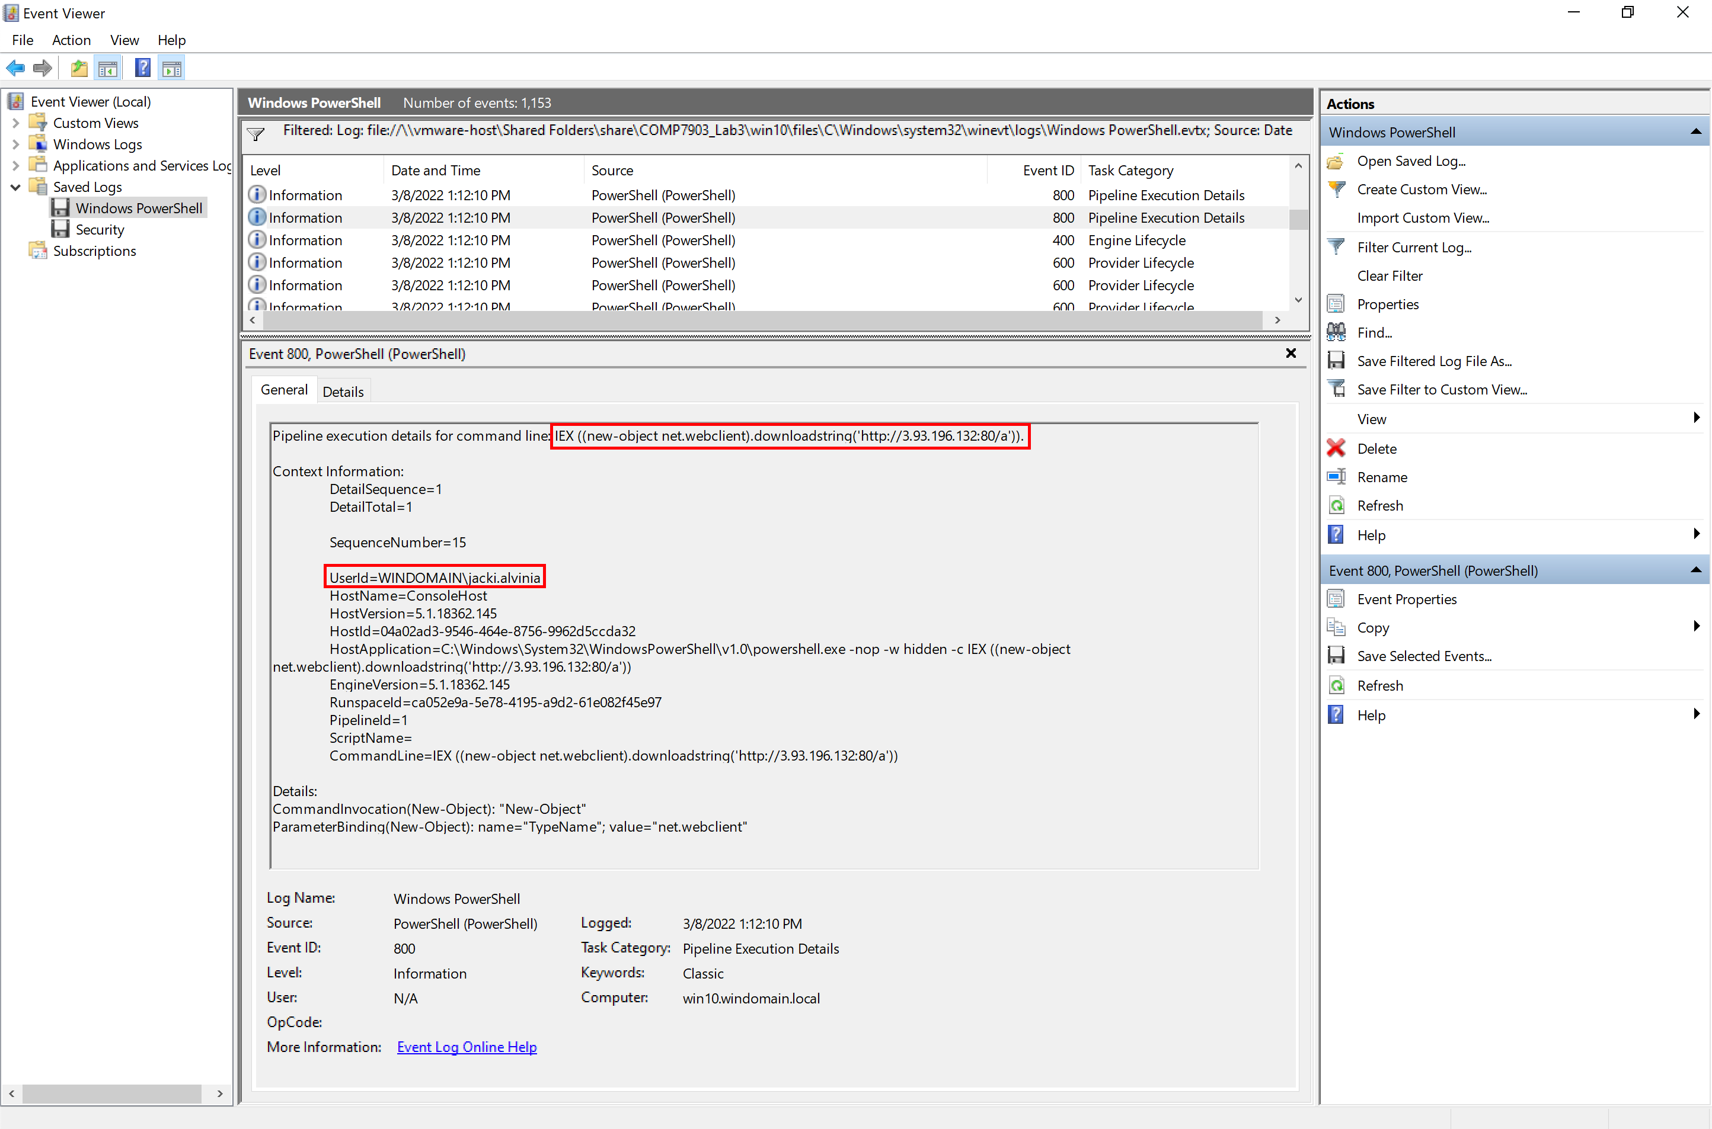The height and width of the screenshot is (1129, 1712).
Task: Click the event list vertical scrollbar thumb
Action: tap(1298, 219)
